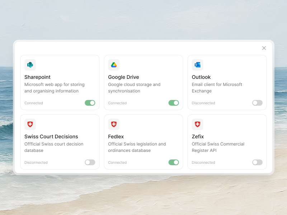Click 'Official Swiss legislation and ordinances' text
This screenshot has height=215, width=287.
137,147
